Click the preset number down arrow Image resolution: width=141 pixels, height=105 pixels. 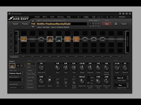(33, 27)
